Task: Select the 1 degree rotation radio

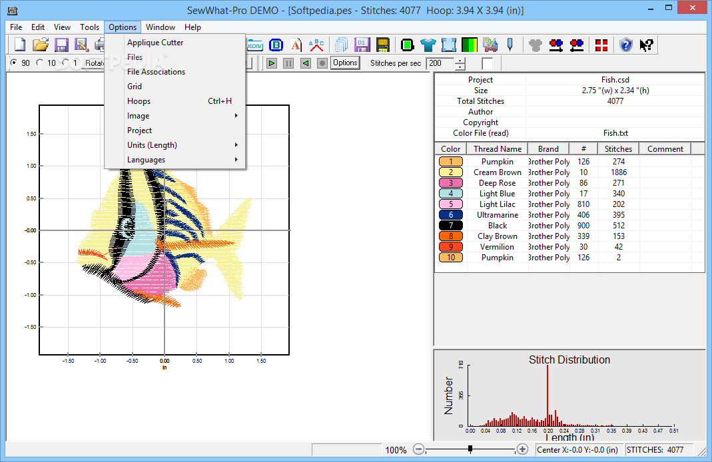Action: pos(66,63)
